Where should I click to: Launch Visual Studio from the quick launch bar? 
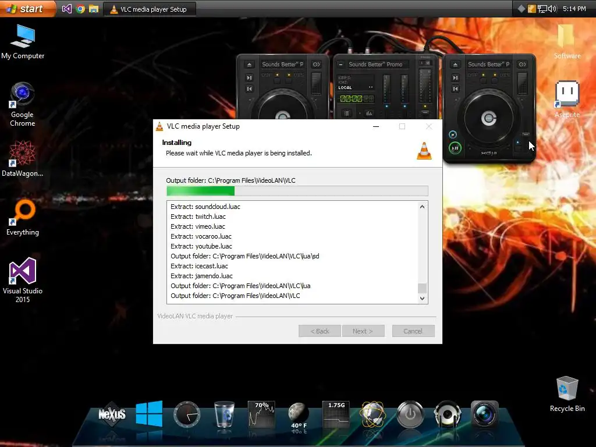[x=66, y=9]
